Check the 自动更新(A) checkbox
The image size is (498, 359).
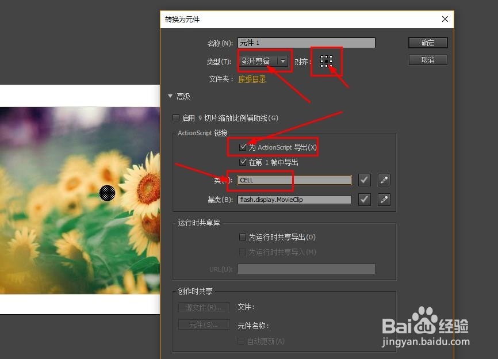click(240, 341)
